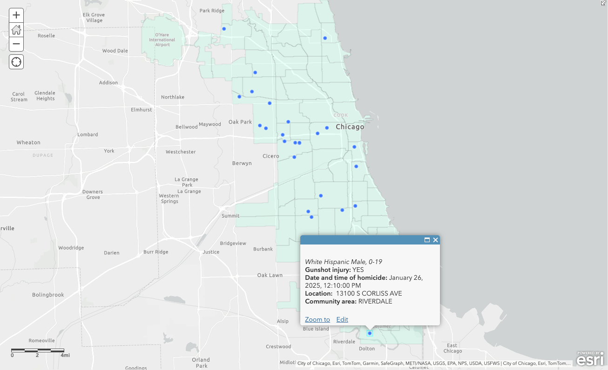Select the highlighted homicide point in Riverdale
The width and height of the screenshot is (608, 370).
(x=370, y=333)
